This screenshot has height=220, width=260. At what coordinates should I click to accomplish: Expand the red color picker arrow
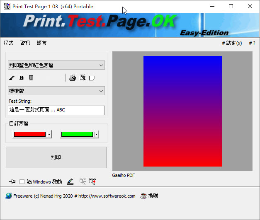pos(49,134)
